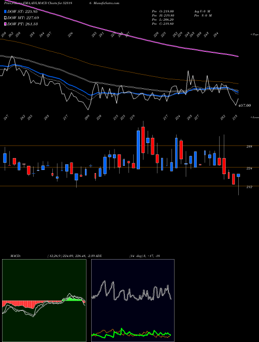This screenshot has height=342, width=259.
Task: Click the 'Avg V: 0 M' volume text
Action: 202,11
